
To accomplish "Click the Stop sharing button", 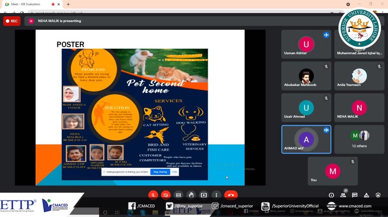I will click(160, 172).
